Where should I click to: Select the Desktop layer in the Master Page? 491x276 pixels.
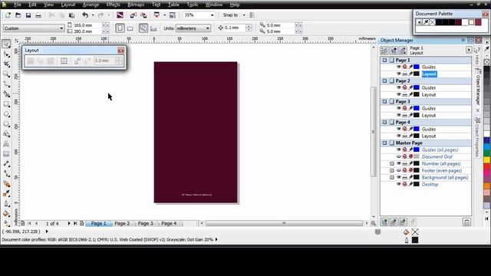click(430, 184)
